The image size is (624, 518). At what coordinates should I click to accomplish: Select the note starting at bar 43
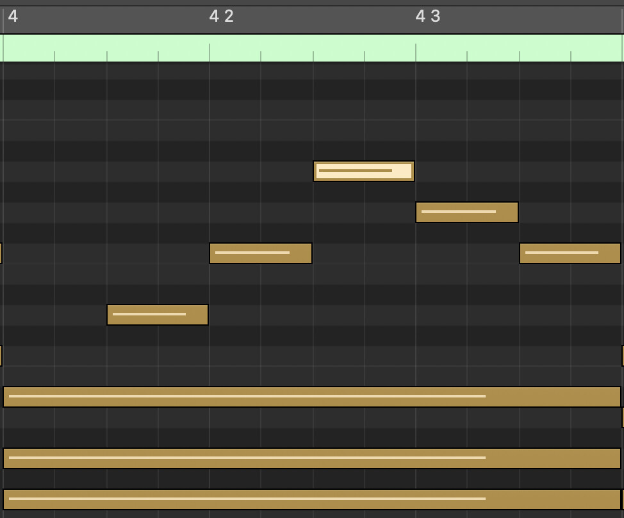pos(466,212)
